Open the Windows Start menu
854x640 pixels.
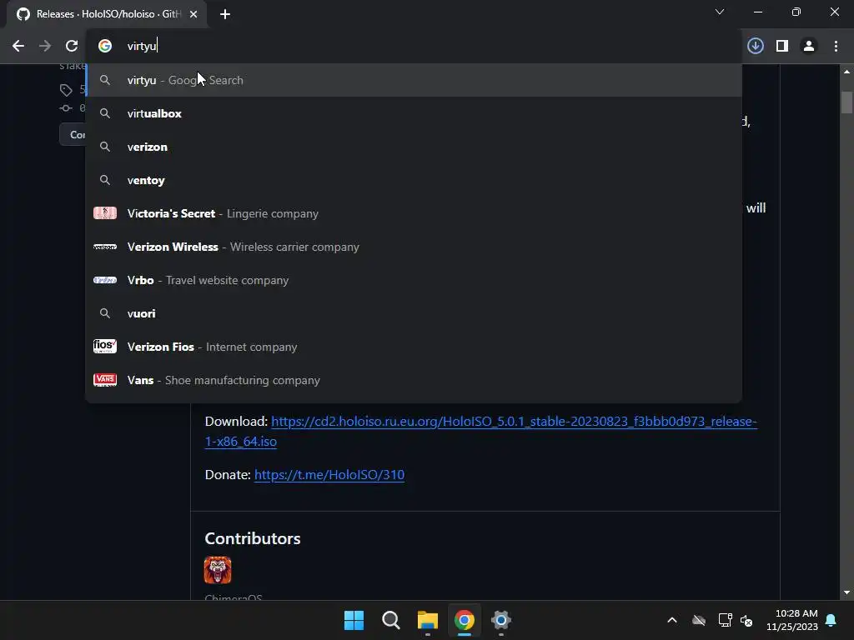click(354, 620)
